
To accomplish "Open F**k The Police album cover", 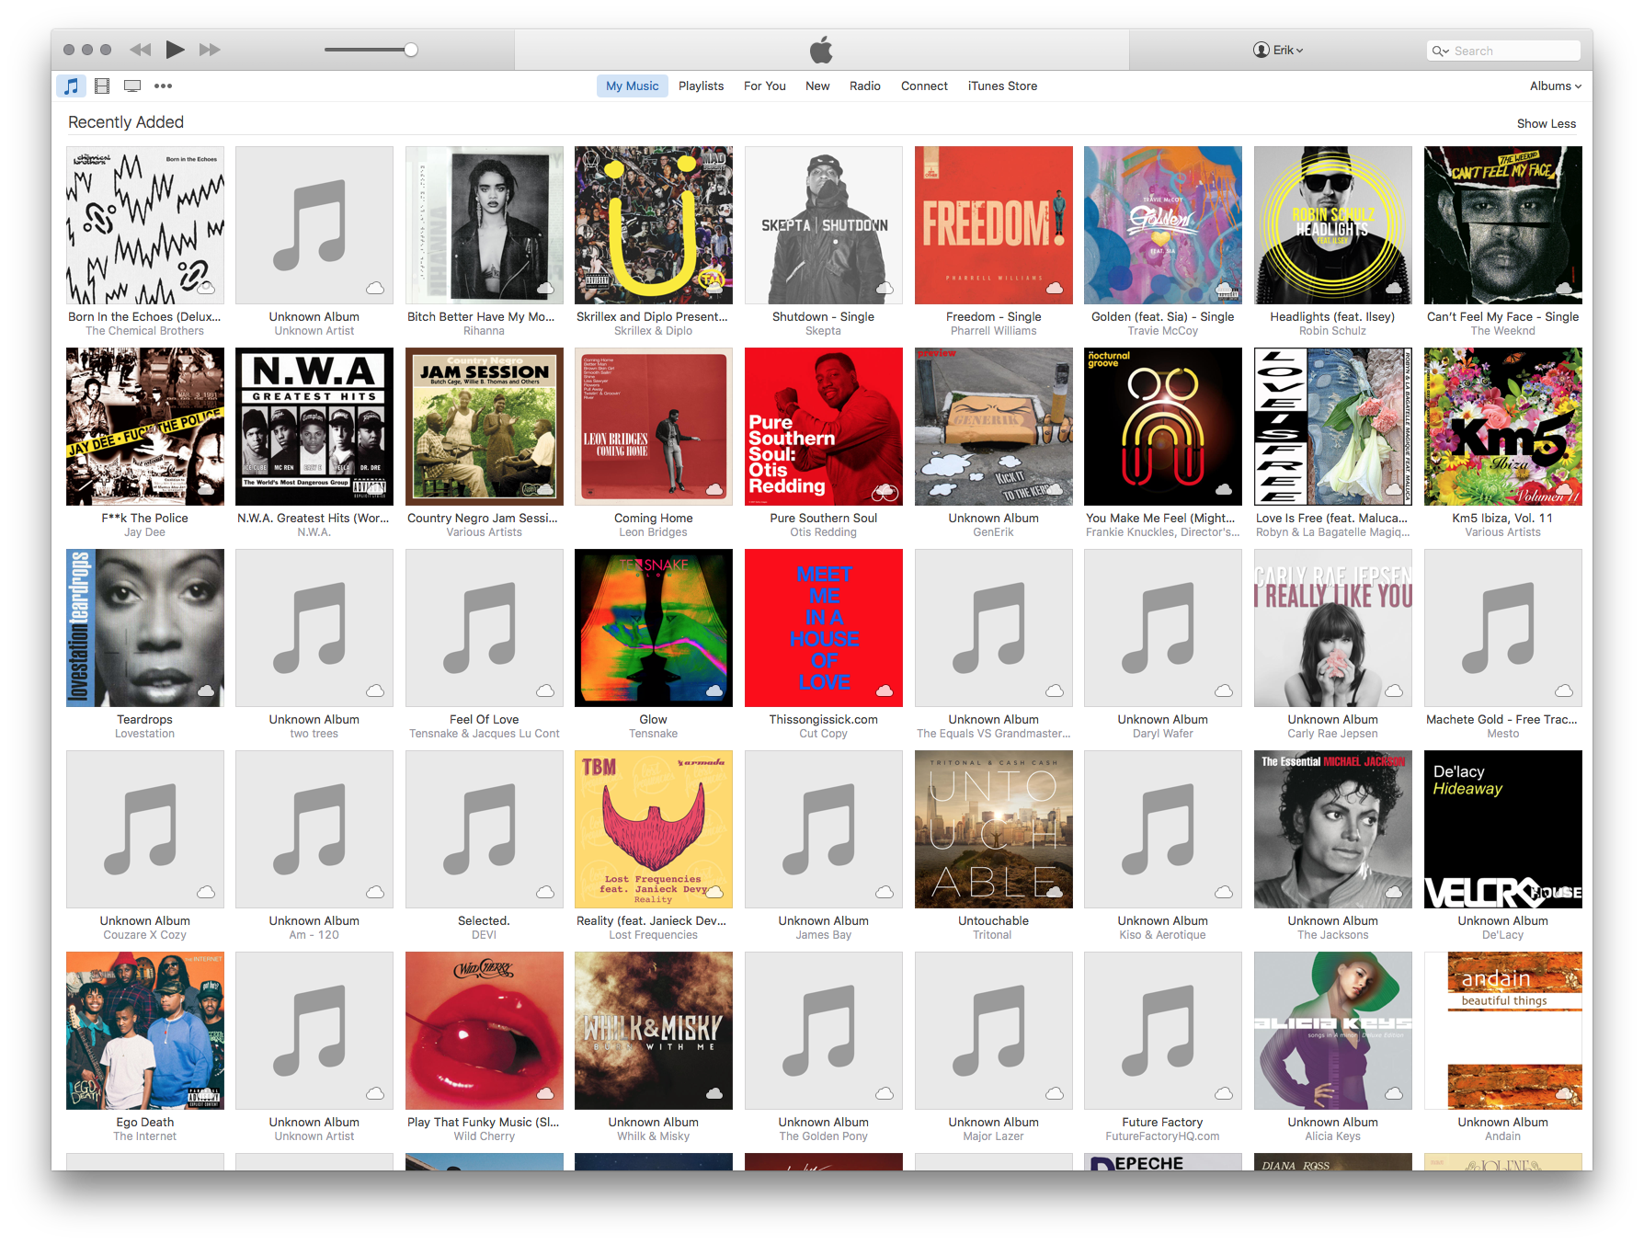I will 145,427.
